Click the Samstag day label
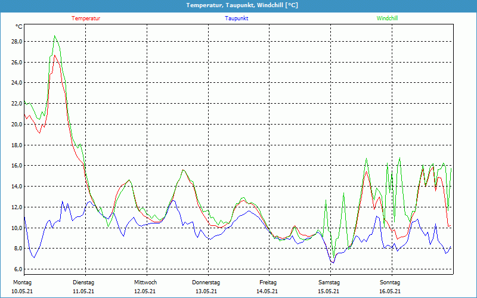 329,283
